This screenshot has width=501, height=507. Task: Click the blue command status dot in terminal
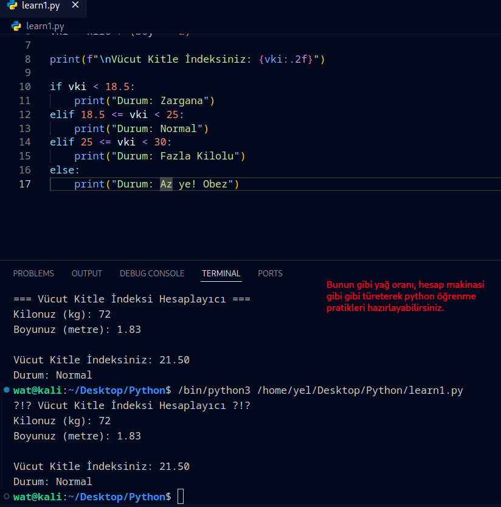click(x=7, y=390)
